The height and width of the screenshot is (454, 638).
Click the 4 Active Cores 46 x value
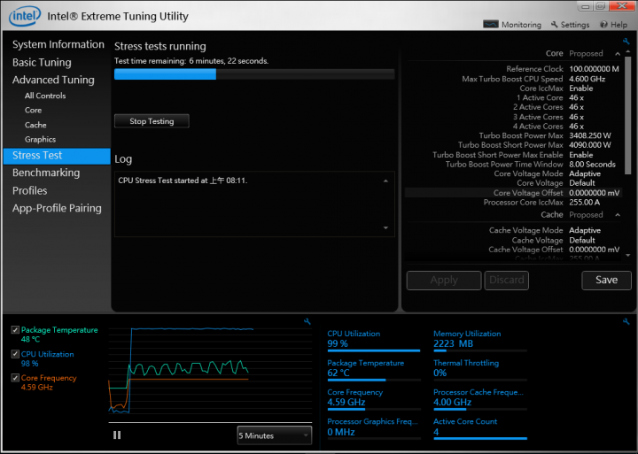click(576, 126)
